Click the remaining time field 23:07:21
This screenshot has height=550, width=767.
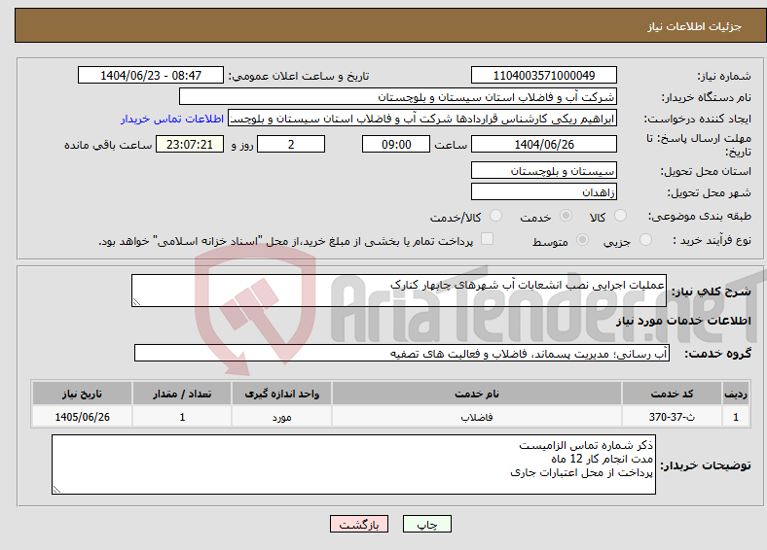coord(190,144)
